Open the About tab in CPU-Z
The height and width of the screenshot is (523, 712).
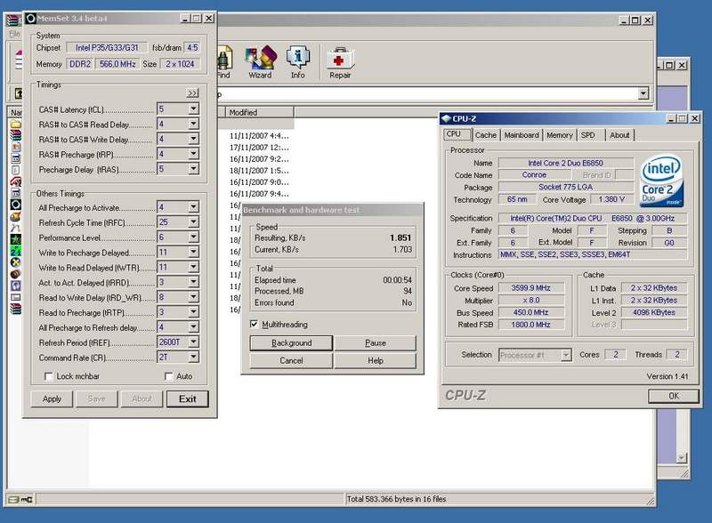[619, 135]
